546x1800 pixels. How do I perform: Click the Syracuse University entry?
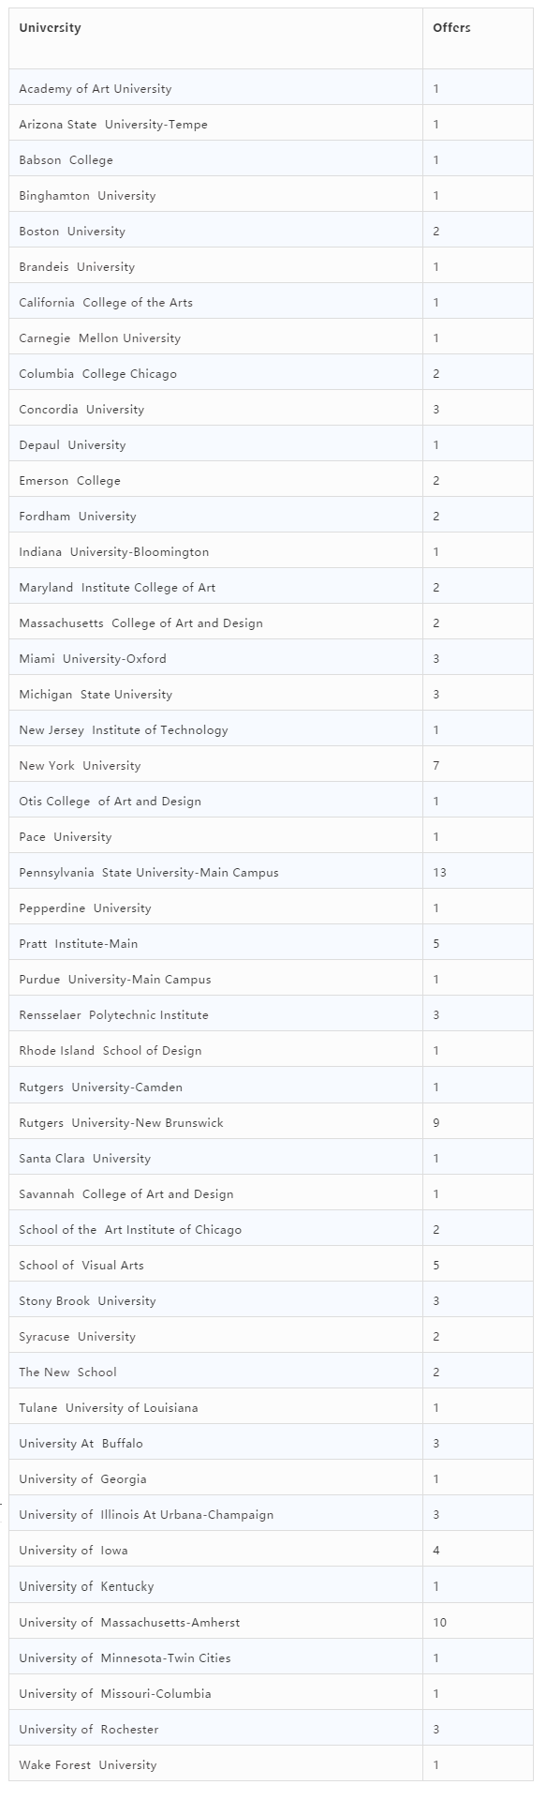pyautogui.click(x=77, y=1336)
